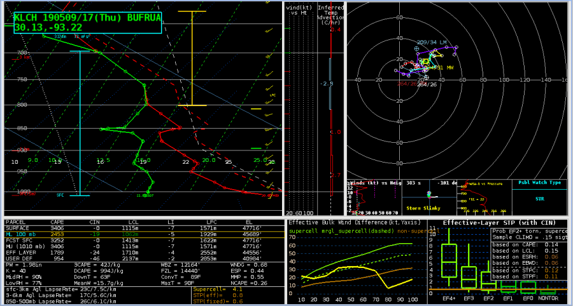Click the right-mover storm motion marker near 264/26
This screenshot has width=573, height=306.
click(427, 78)
